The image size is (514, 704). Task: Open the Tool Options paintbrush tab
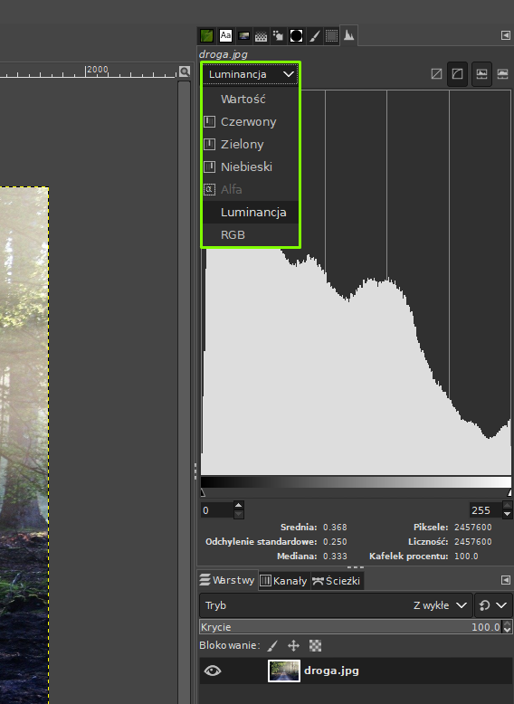[314, 35]
